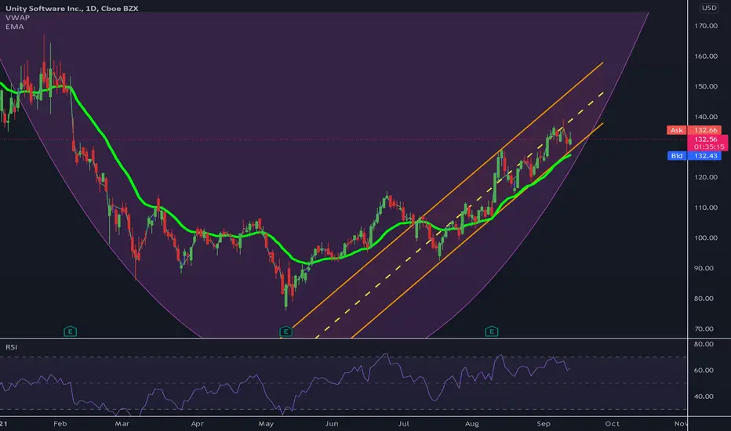The image size is (731, 431).
Task: Click the May label on time axis
Action: [266, 423]
